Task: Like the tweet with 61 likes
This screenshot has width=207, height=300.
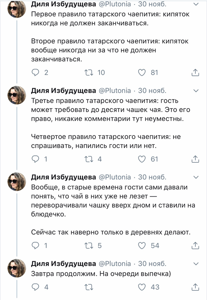Action: (x=143, y=159)
